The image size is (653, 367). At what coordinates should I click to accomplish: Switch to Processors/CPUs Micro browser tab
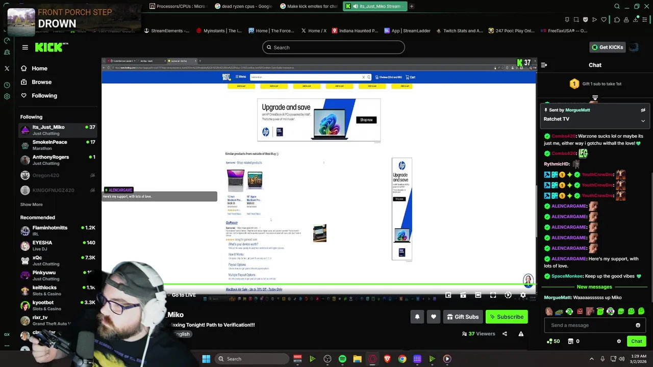178,6
